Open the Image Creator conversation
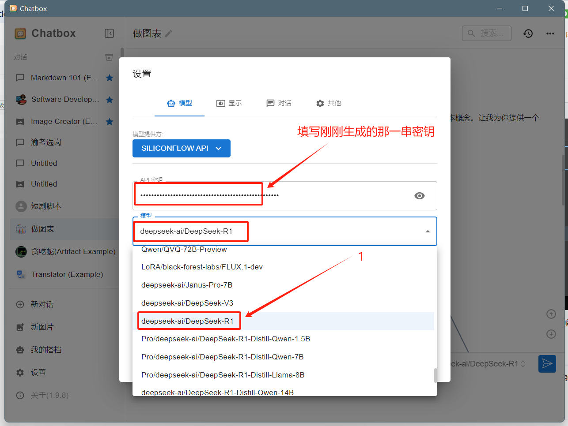The width and height of the screenshot is (568, 426). point(64,121)
